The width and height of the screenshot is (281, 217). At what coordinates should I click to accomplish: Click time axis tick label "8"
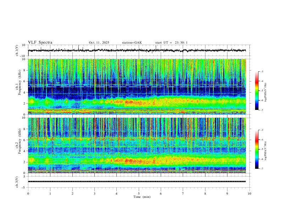pyautogui.click(x=205, y=194)
